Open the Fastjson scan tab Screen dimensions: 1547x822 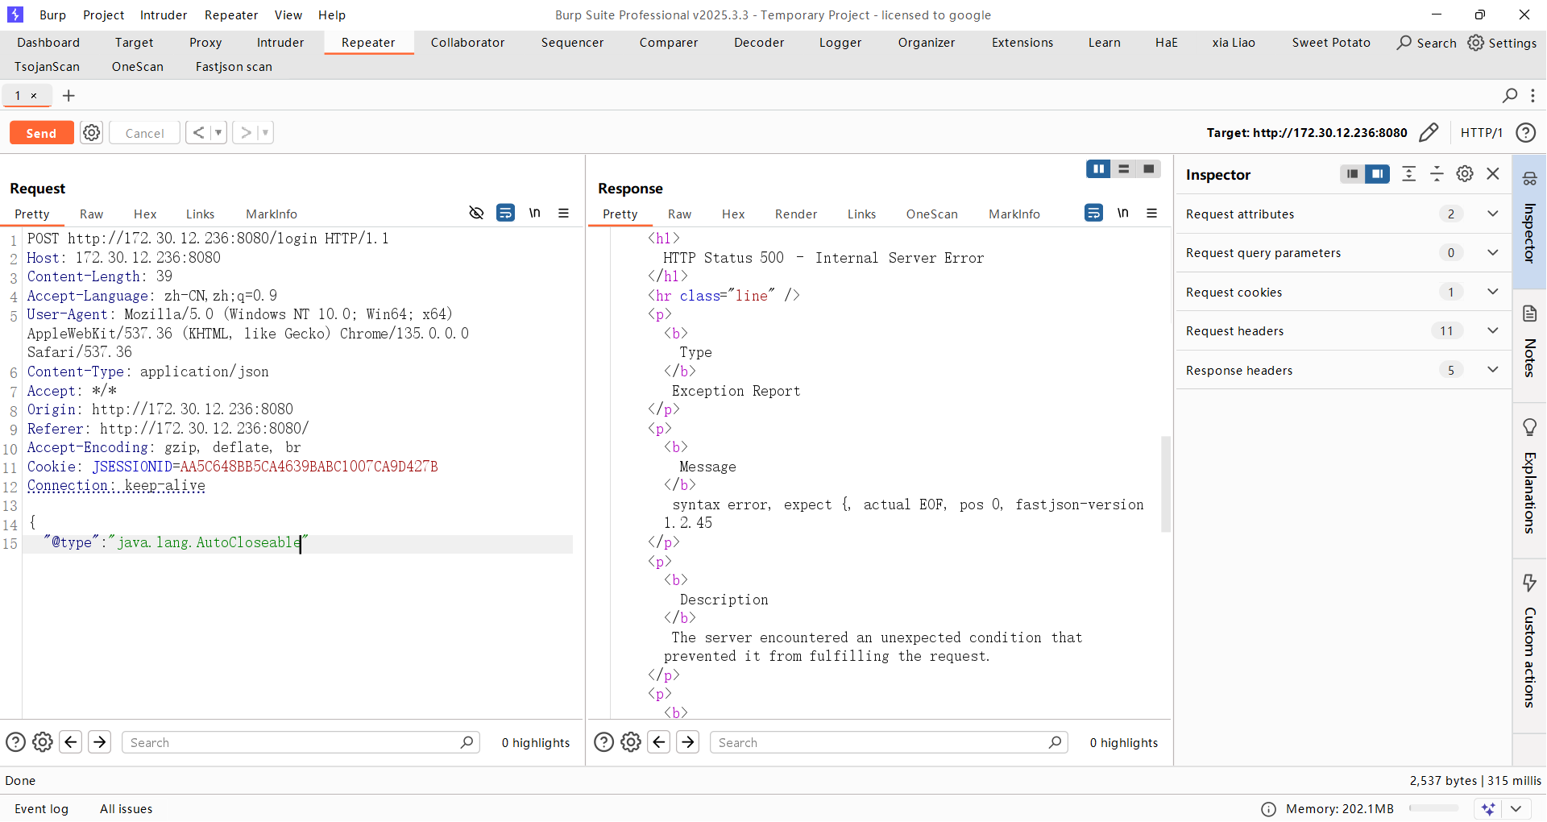click(x=234, y=67)
